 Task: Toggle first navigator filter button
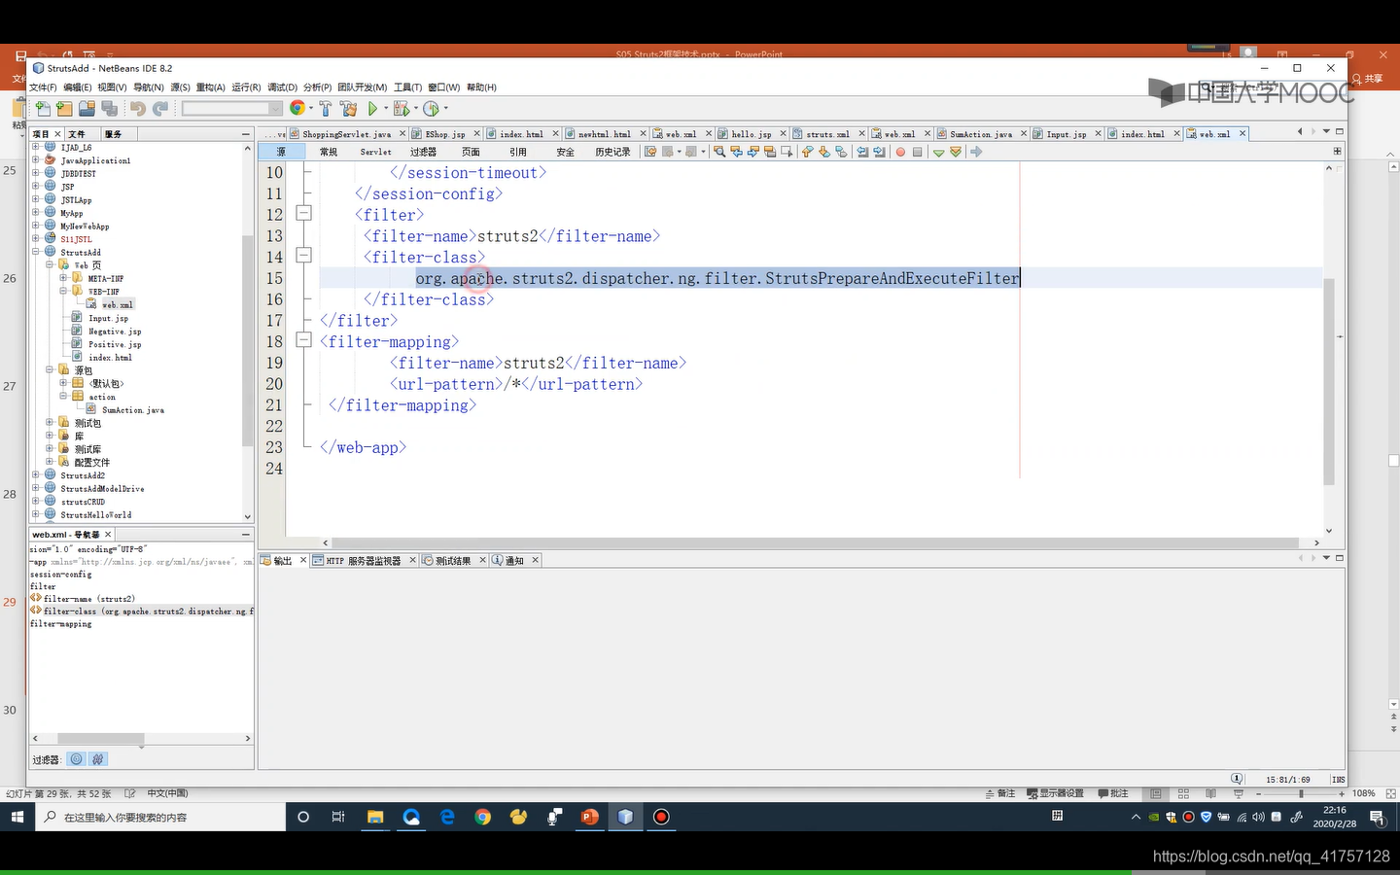pos(77,759)
